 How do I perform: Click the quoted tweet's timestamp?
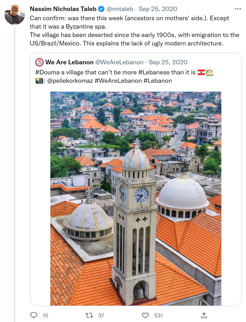point(168,62)
